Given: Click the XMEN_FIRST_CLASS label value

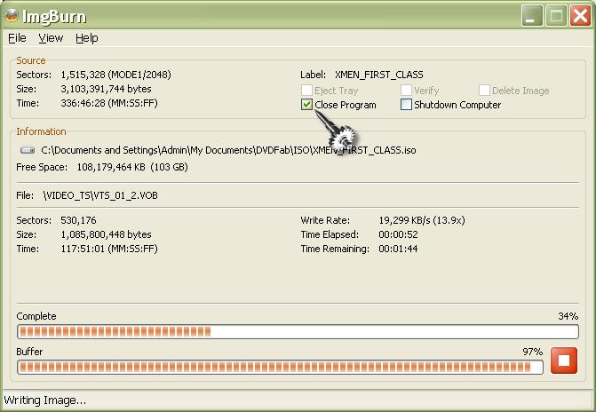Looking at the screenshot, I should point(379,75).
